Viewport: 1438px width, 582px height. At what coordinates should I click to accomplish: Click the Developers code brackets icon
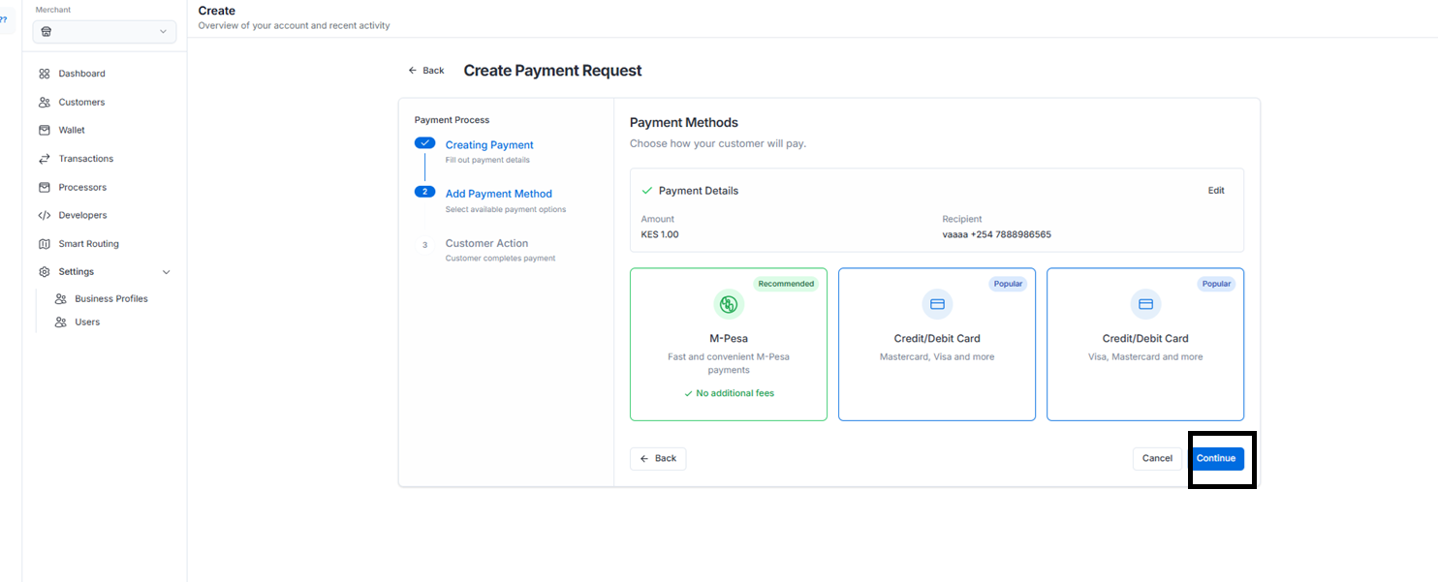tap(45, 215)
